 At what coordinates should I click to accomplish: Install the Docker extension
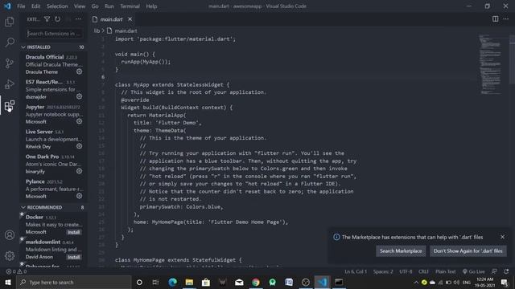click(73, 232)
